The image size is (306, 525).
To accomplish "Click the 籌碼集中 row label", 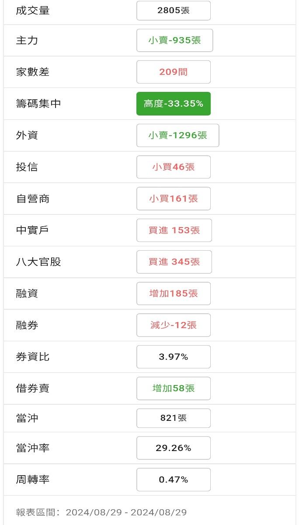I will 38,104.
